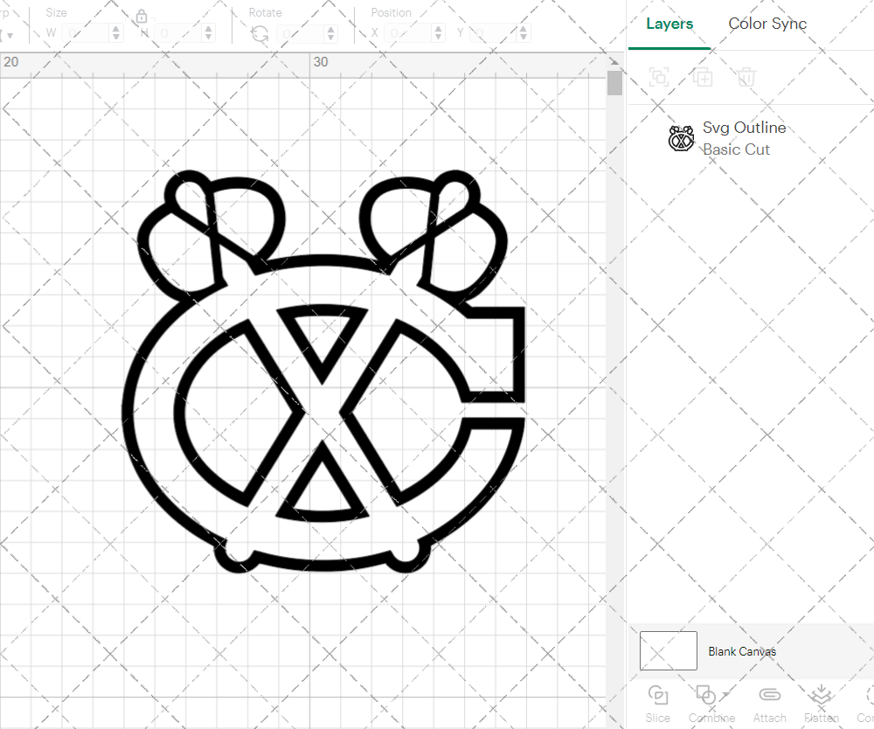Adjust the Width stepper arrows
Viewport: 874px width, 729px height.
pyautogui.click(x=116, y=33)
